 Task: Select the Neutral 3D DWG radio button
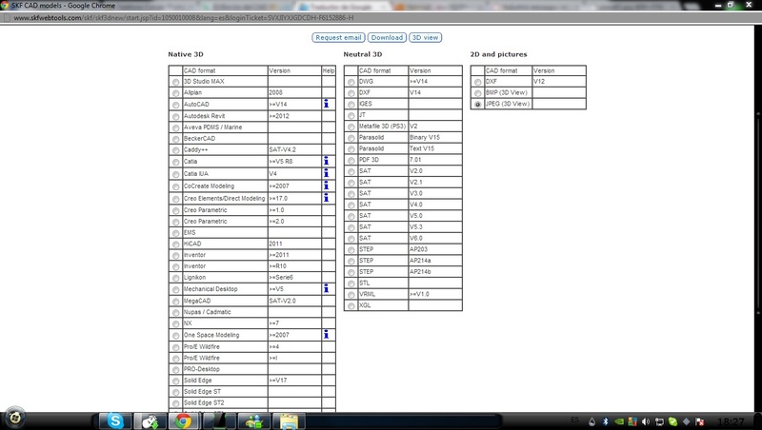click(351, 82)
